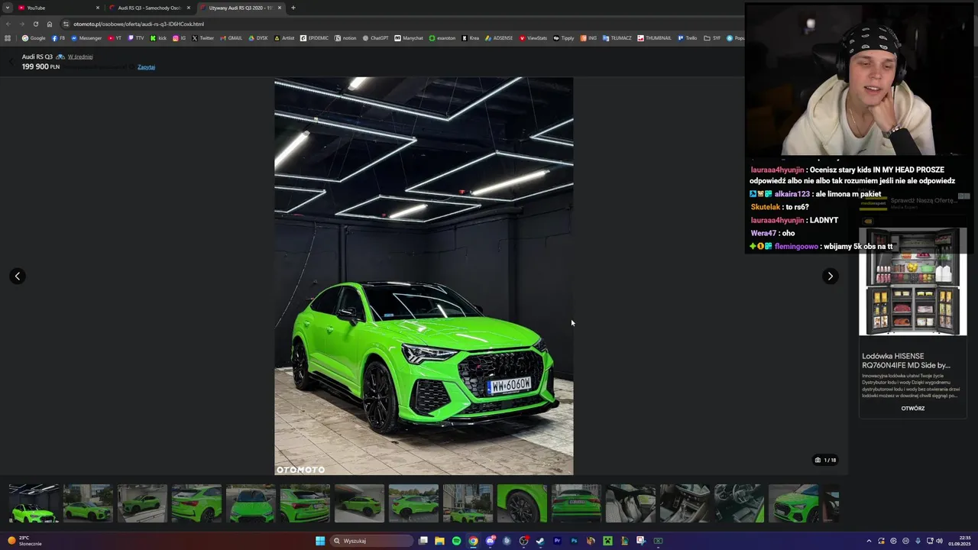This screenshot has width=978, height=550.
Task: Select the green wheel close-up thumbnail
Action: 522,503
